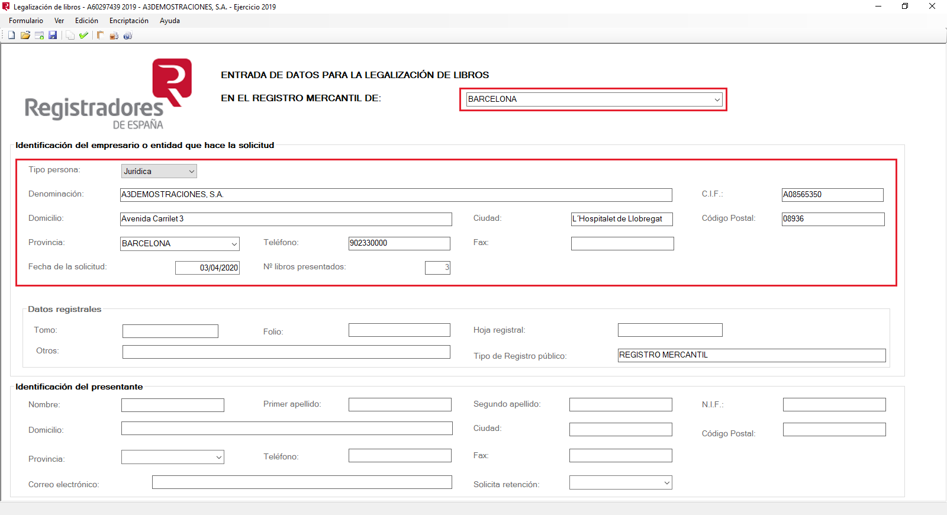Click the Segundo apellido field
This screenshot has width=947, height=515.
[621, 404]
